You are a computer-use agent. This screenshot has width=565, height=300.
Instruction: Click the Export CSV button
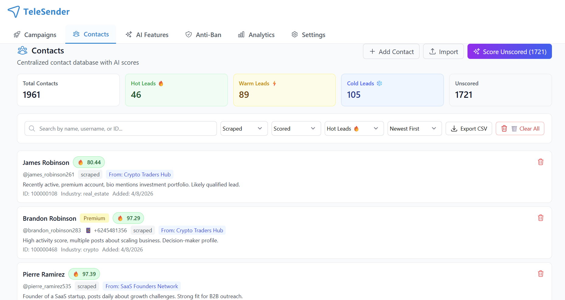click(468, 128)
